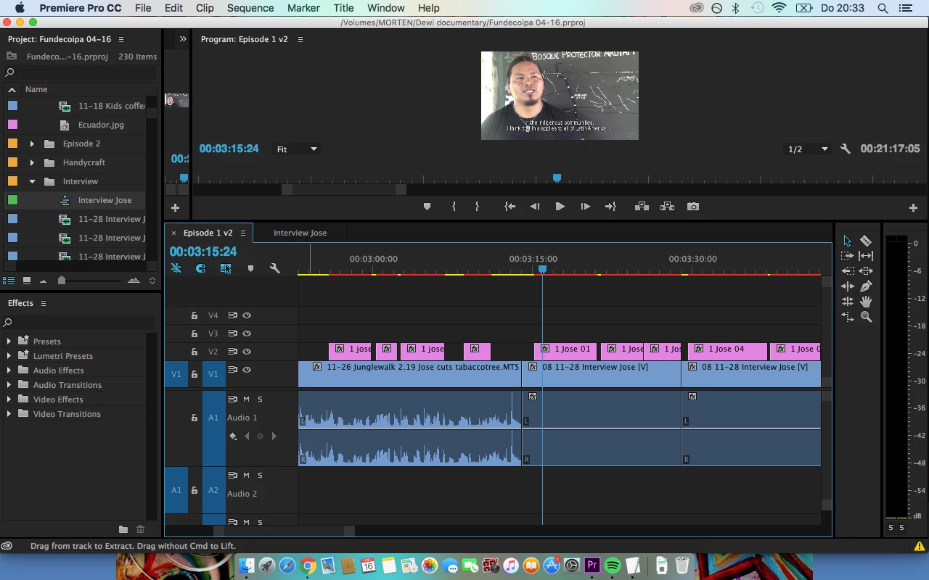929x580 pixels.
Task: Select the Track Select Forward tool
Action: (847, 256)
